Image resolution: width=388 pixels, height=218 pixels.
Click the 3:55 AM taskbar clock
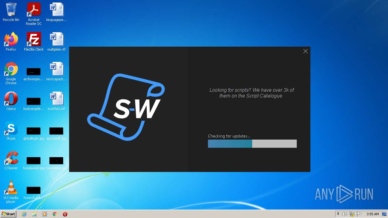pyautogui.click(x=373, y=214)
